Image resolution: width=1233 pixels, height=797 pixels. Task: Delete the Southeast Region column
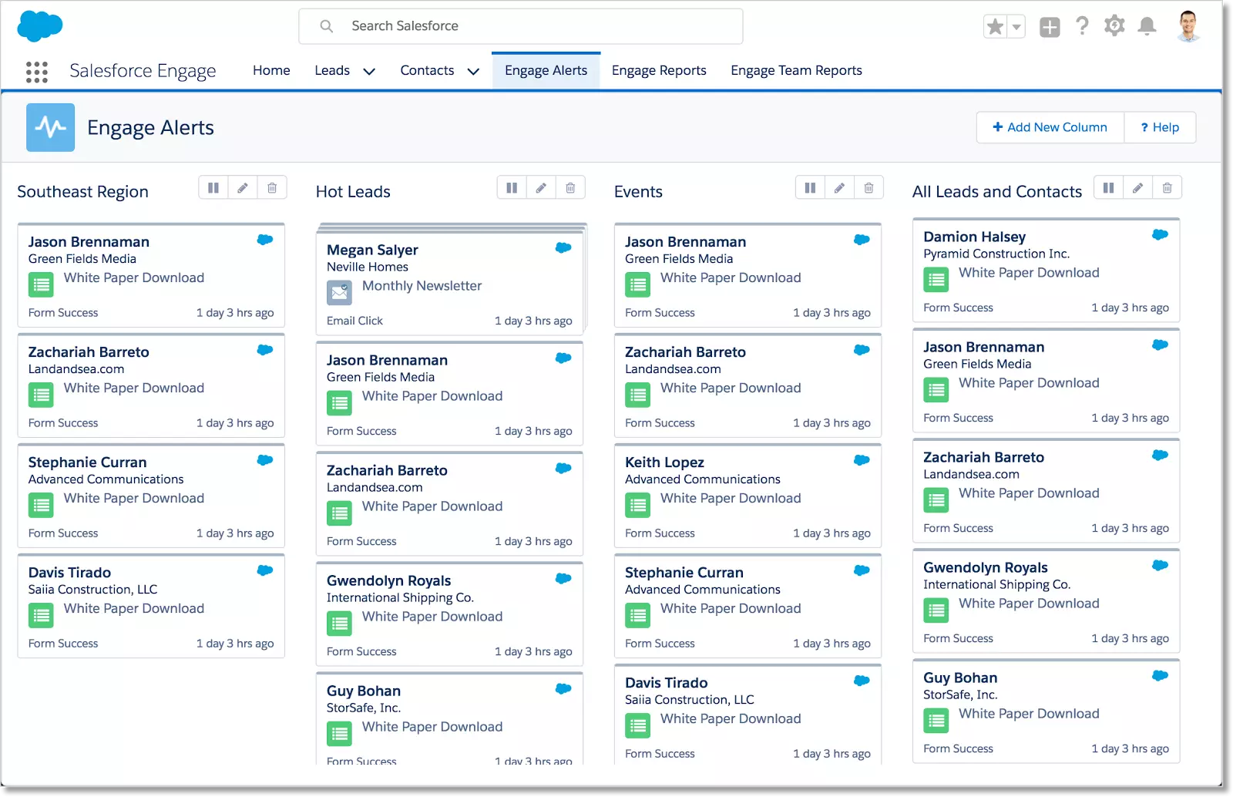coord(272,188)
